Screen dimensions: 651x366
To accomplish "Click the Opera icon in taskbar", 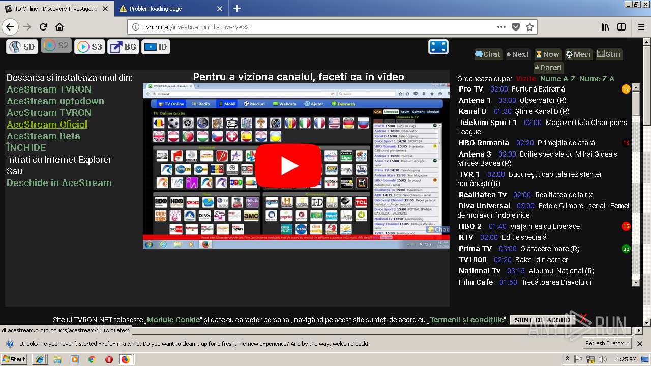I will [x=108, y=359].
